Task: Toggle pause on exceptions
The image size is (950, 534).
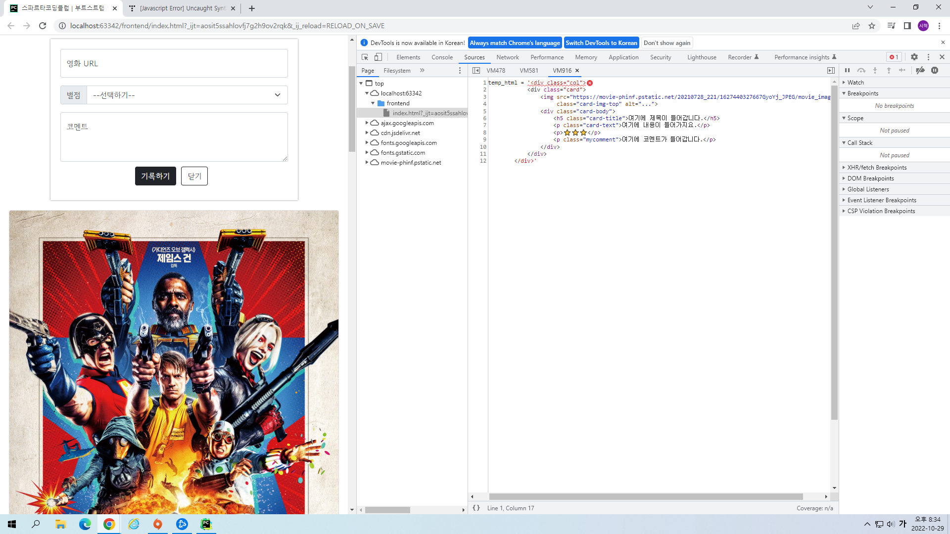Action: pos(935,71)
